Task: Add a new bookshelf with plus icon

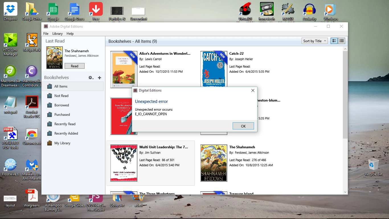Action: (99, 78)
